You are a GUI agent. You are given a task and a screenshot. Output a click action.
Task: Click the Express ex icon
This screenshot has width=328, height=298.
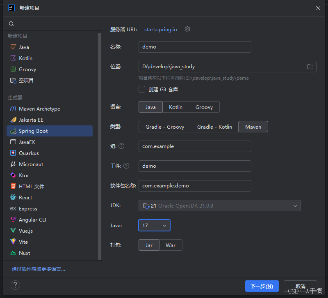(13, 208)
